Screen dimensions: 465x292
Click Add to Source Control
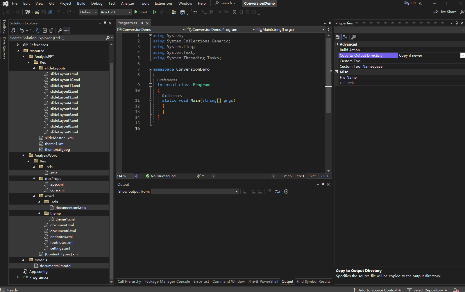click(x=377, y=290)
